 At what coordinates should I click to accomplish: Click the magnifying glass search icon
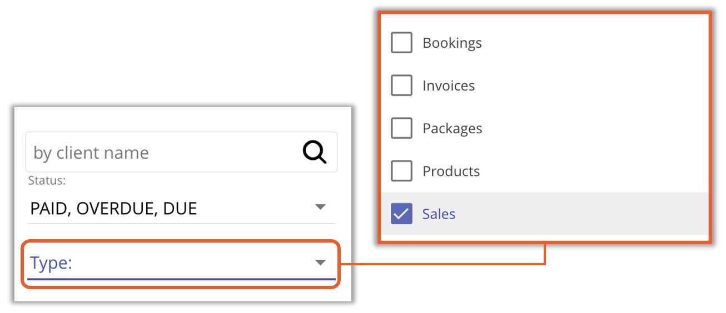pos(315,152)
